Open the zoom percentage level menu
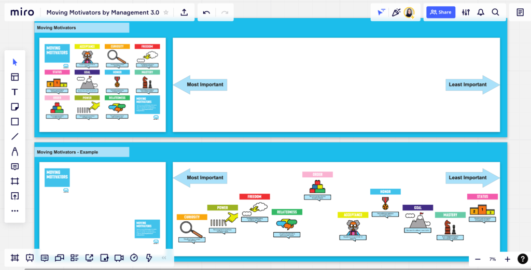The height and width of the screenshot is (270, 531). 492,259
